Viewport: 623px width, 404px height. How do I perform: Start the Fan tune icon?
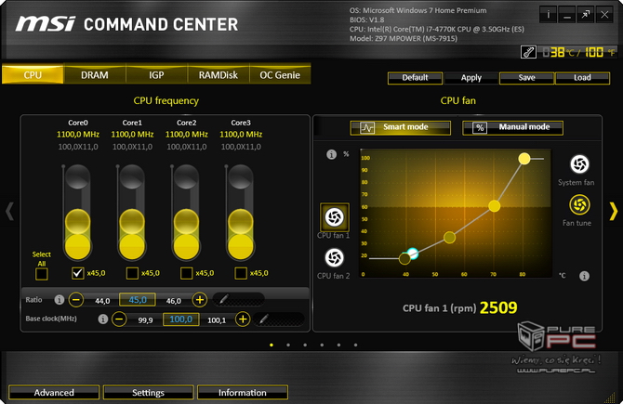point(579,204)
